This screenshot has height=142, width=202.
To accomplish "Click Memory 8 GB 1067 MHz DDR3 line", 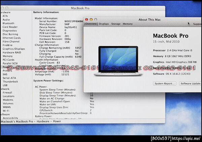I will (x=172, y=56).
